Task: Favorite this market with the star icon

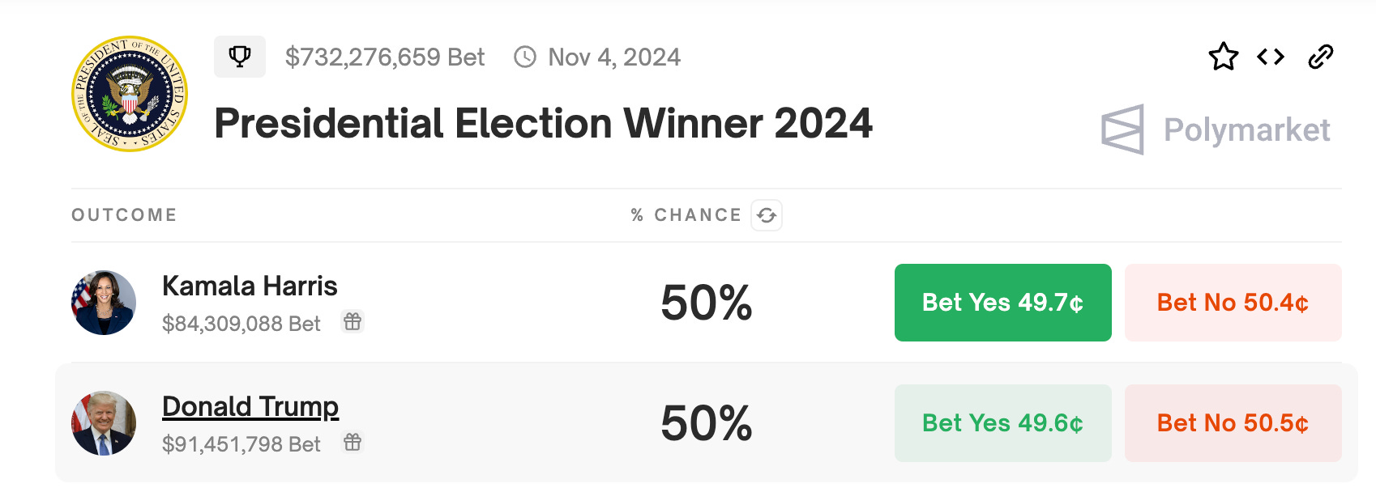Action: pyautogui.click(x=1223, y=57)
